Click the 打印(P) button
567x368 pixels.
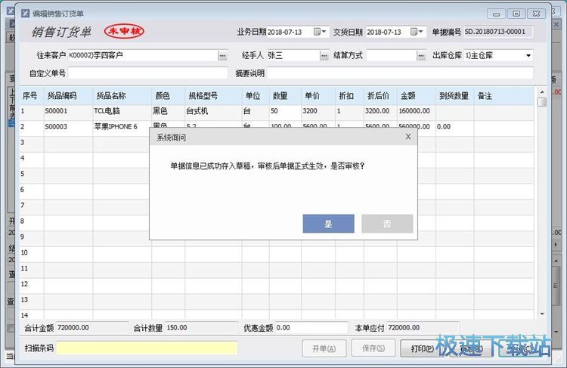click(x=422, y=348)
